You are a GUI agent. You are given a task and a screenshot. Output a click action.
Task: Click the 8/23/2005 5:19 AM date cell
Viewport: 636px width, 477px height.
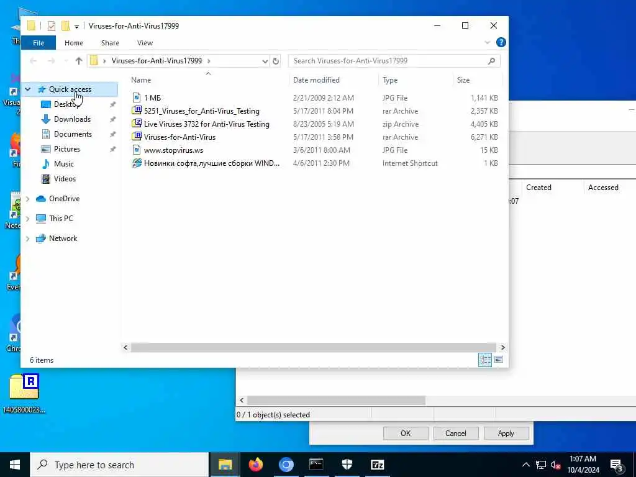(x=323, y=124)
